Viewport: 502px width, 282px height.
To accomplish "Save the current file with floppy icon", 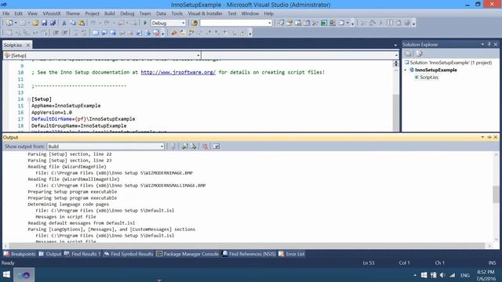I will pos(44,23).
